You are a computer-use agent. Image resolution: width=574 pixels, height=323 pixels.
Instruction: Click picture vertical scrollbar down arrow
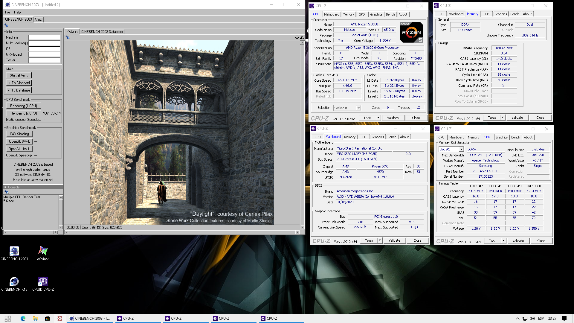tap(302, 227)
